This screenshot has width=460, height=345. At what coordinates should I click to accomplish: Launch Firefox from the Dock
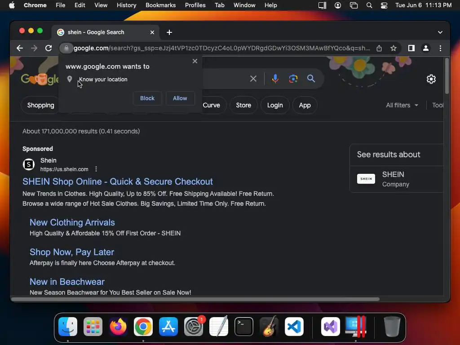(118, 327)
